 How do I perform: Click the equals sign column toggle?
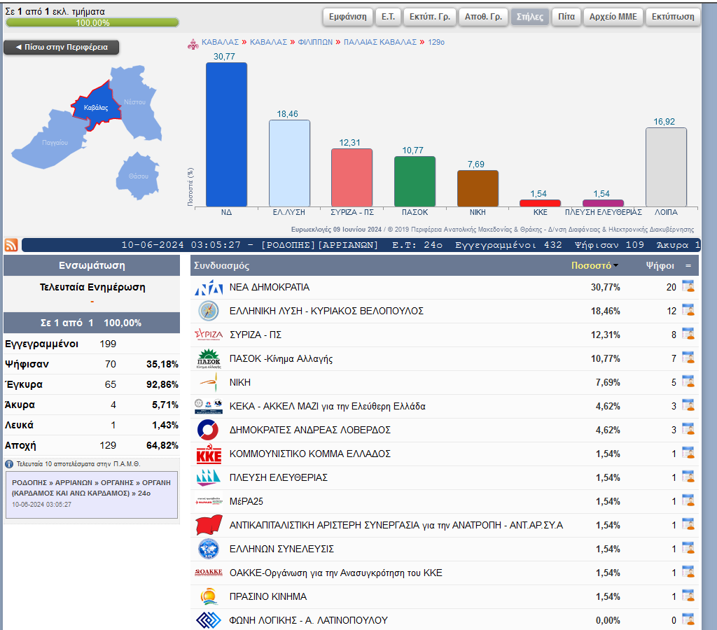click(688, 266)
